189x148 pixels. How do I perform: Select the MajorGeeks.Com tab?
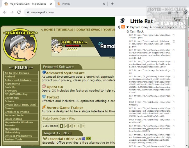28,4
